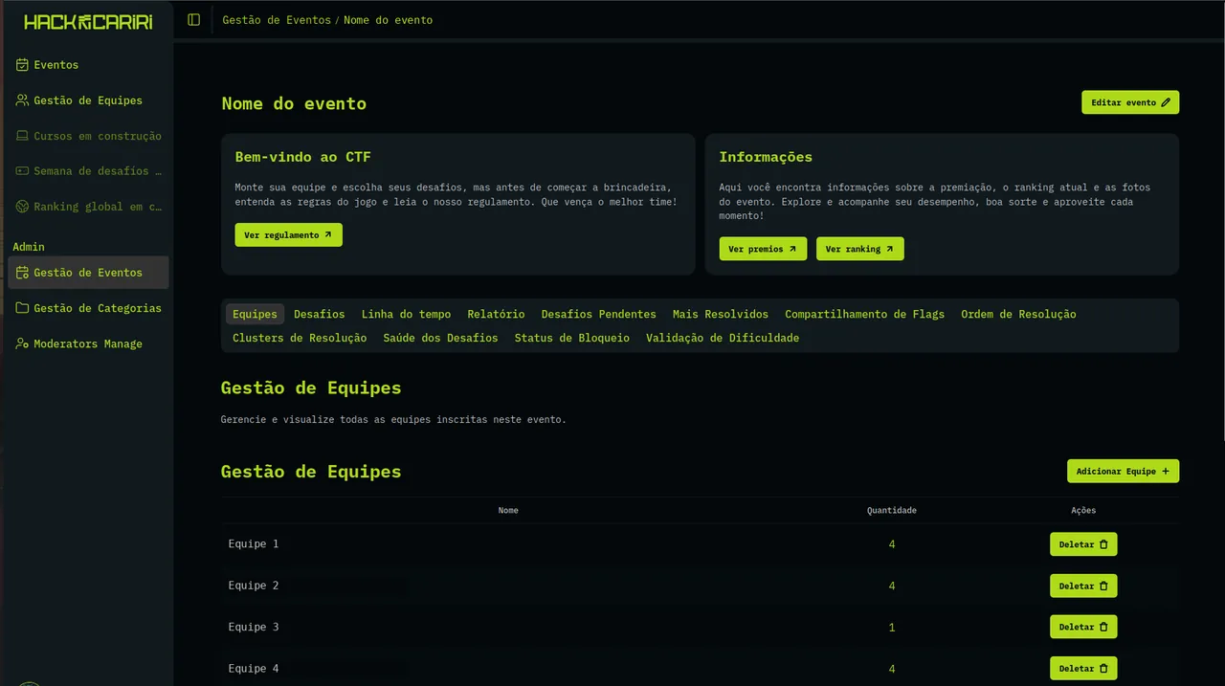The height and width of the screenshot is (686, 1225).
Task: Click the Equipe 1 row name
Action: click(x=254, y=544)
